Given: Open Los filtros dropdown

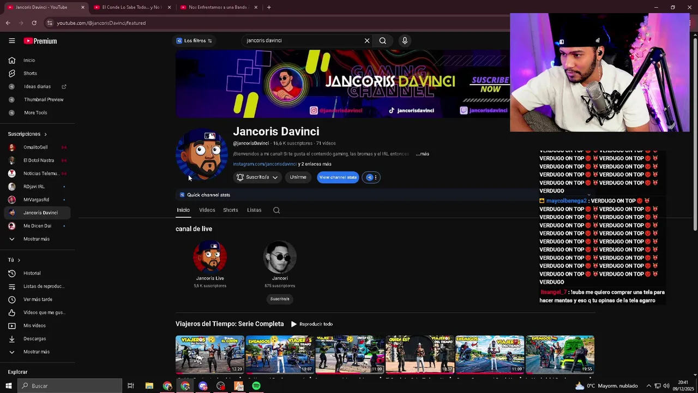Looking at the screenshot, I should pyautogui.click(x=194, y=40).
